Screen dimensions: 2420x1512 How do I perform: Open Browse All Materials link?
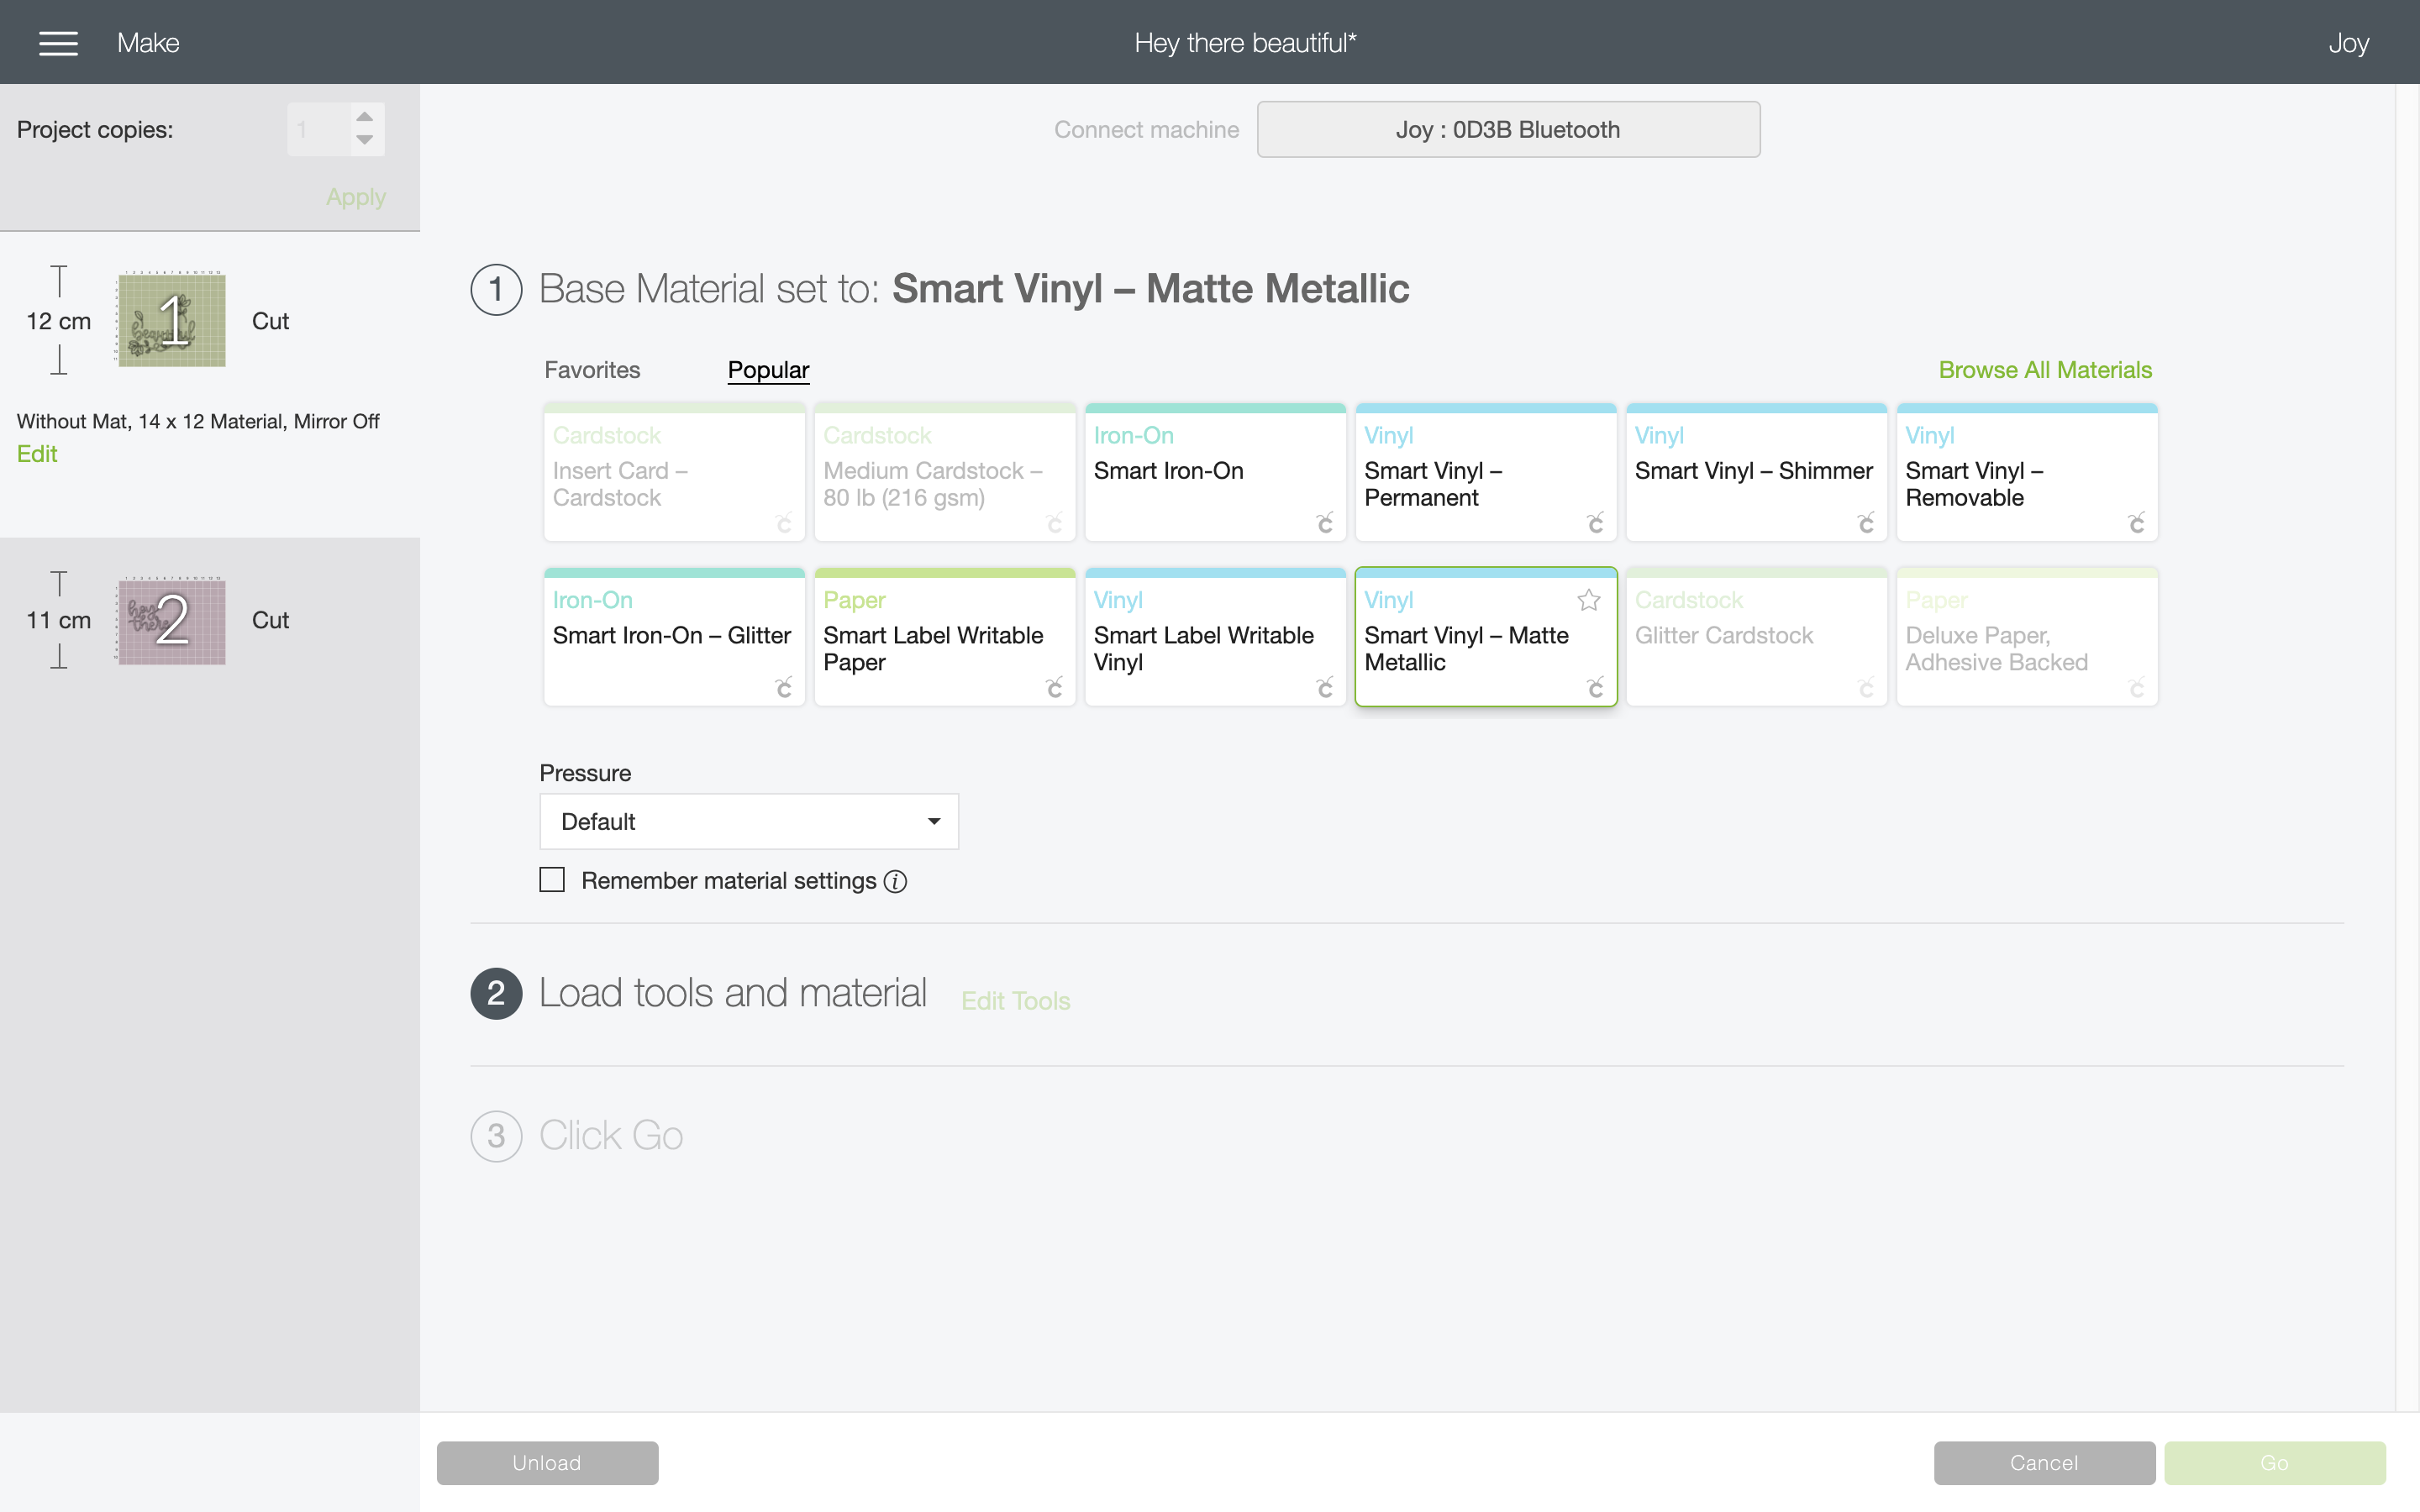2045,370
